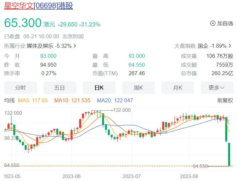Select the 日K chart tab

pos(99,88)
